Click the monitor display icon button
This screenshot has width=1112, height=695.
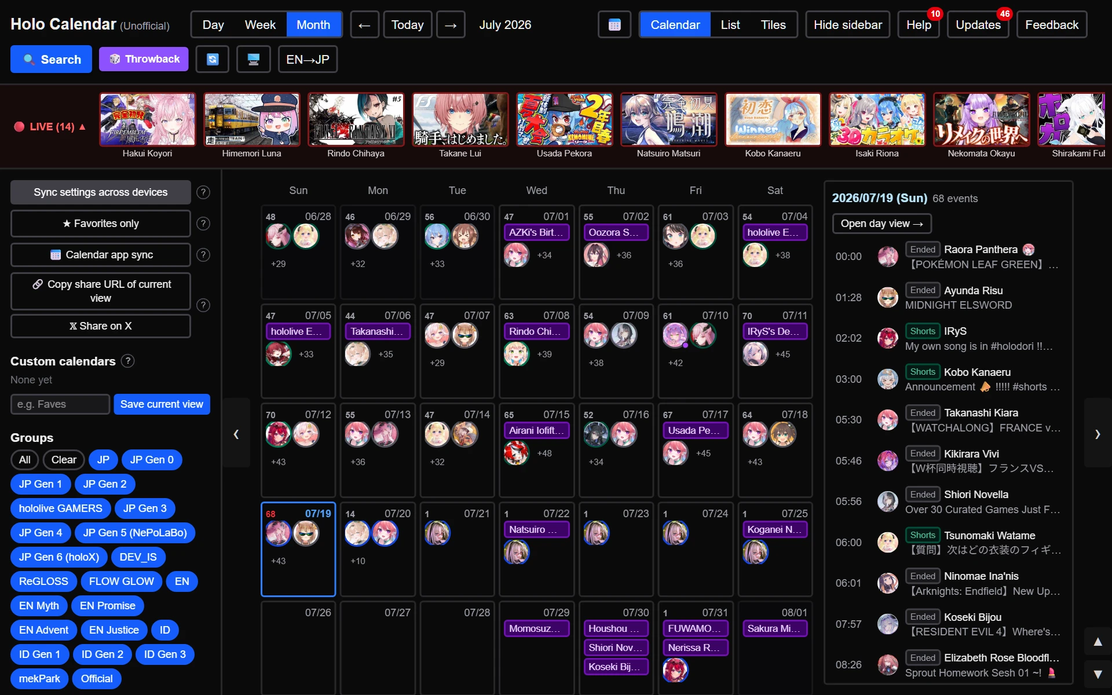(253, 59)
